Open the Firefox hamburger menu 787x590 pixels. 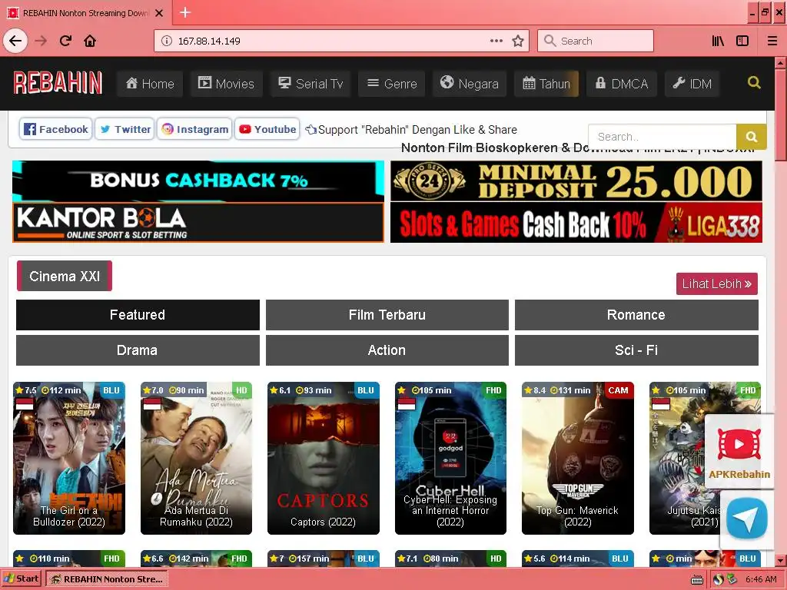click(x=772, y=41)
